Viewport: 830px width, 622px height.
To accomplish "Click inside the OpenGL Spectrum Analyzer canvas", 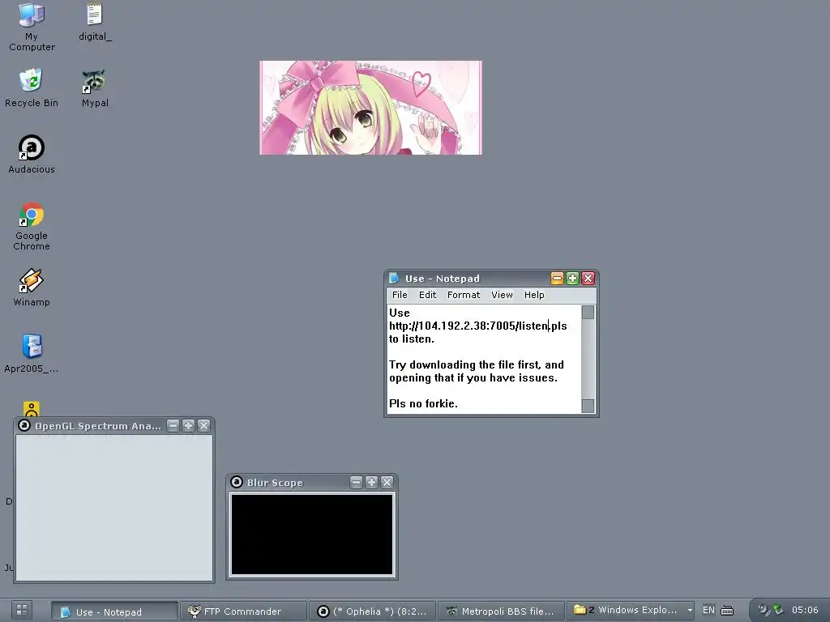I will point(114,508).
